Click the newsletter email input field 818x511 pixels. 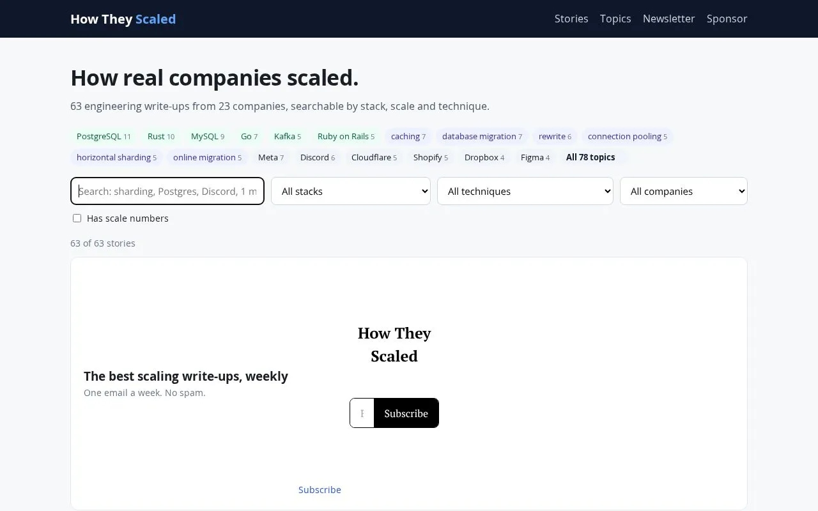pyautogui.click(x=362, y=413)
